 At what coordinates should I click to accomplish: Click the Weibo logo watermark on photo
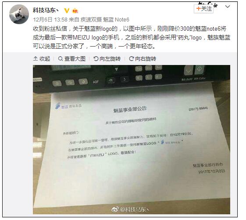point(115,209)
